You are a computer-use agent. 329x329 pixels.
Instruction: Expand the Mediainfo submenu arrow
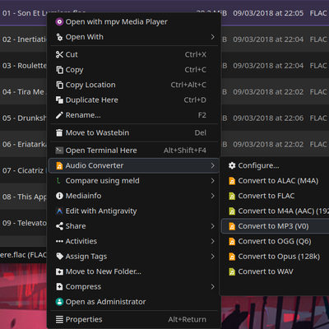click(x=212, y=196)
